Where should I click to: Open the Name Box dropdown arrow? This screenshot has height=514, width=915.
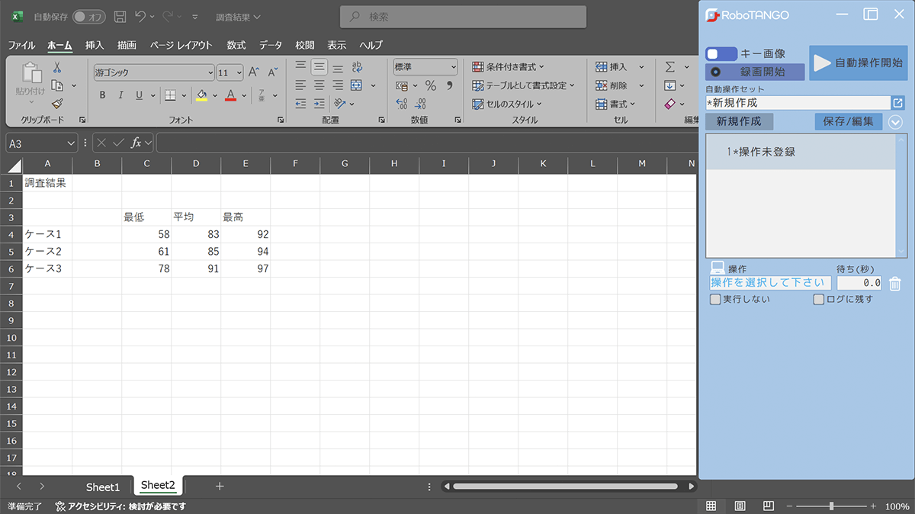pyautogui.click(x=71, y=143)
